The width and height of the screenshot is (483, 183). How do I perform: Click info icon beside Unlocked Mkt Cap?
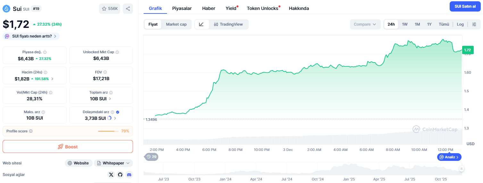click(x=117, y=52)
